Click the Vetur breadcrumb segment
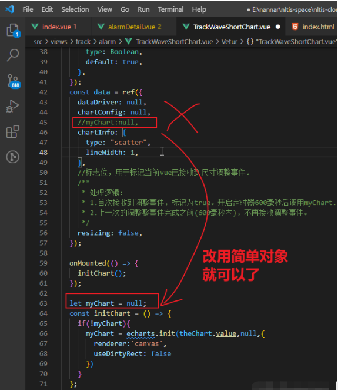Screen dimensions: 338x390 (x=229, y=42)
